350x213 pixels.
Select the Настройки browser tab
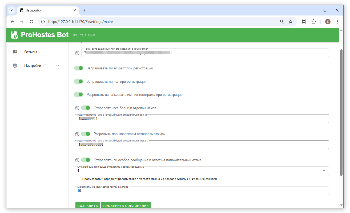(x=45, y=10)
